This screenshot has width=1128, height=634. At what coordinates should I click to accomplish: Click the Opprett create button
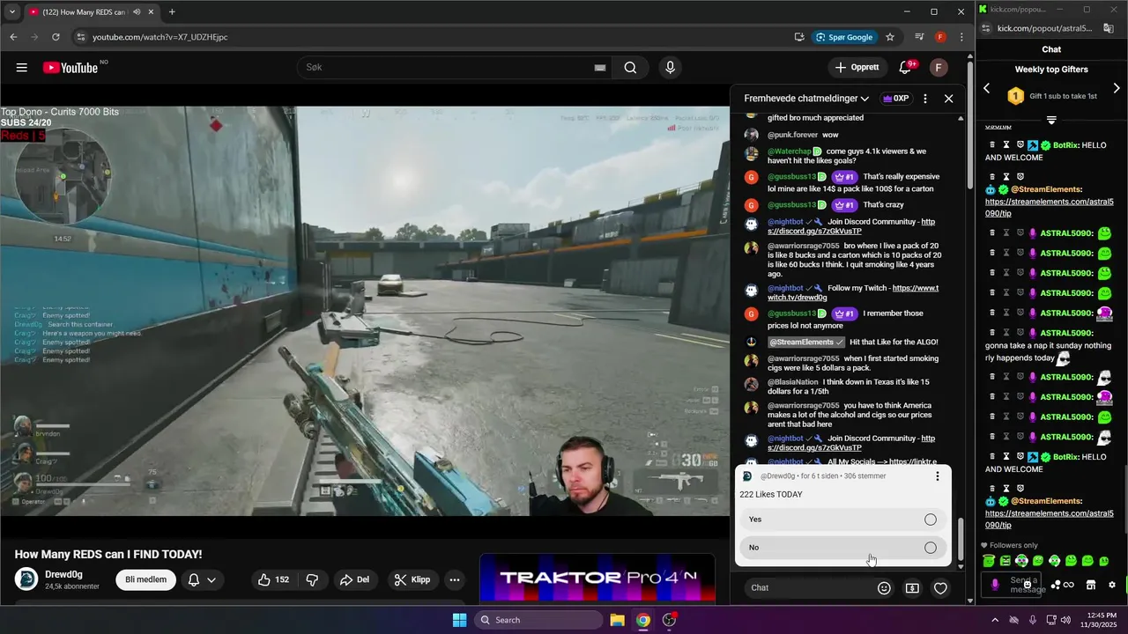click(x=857, y=68)
